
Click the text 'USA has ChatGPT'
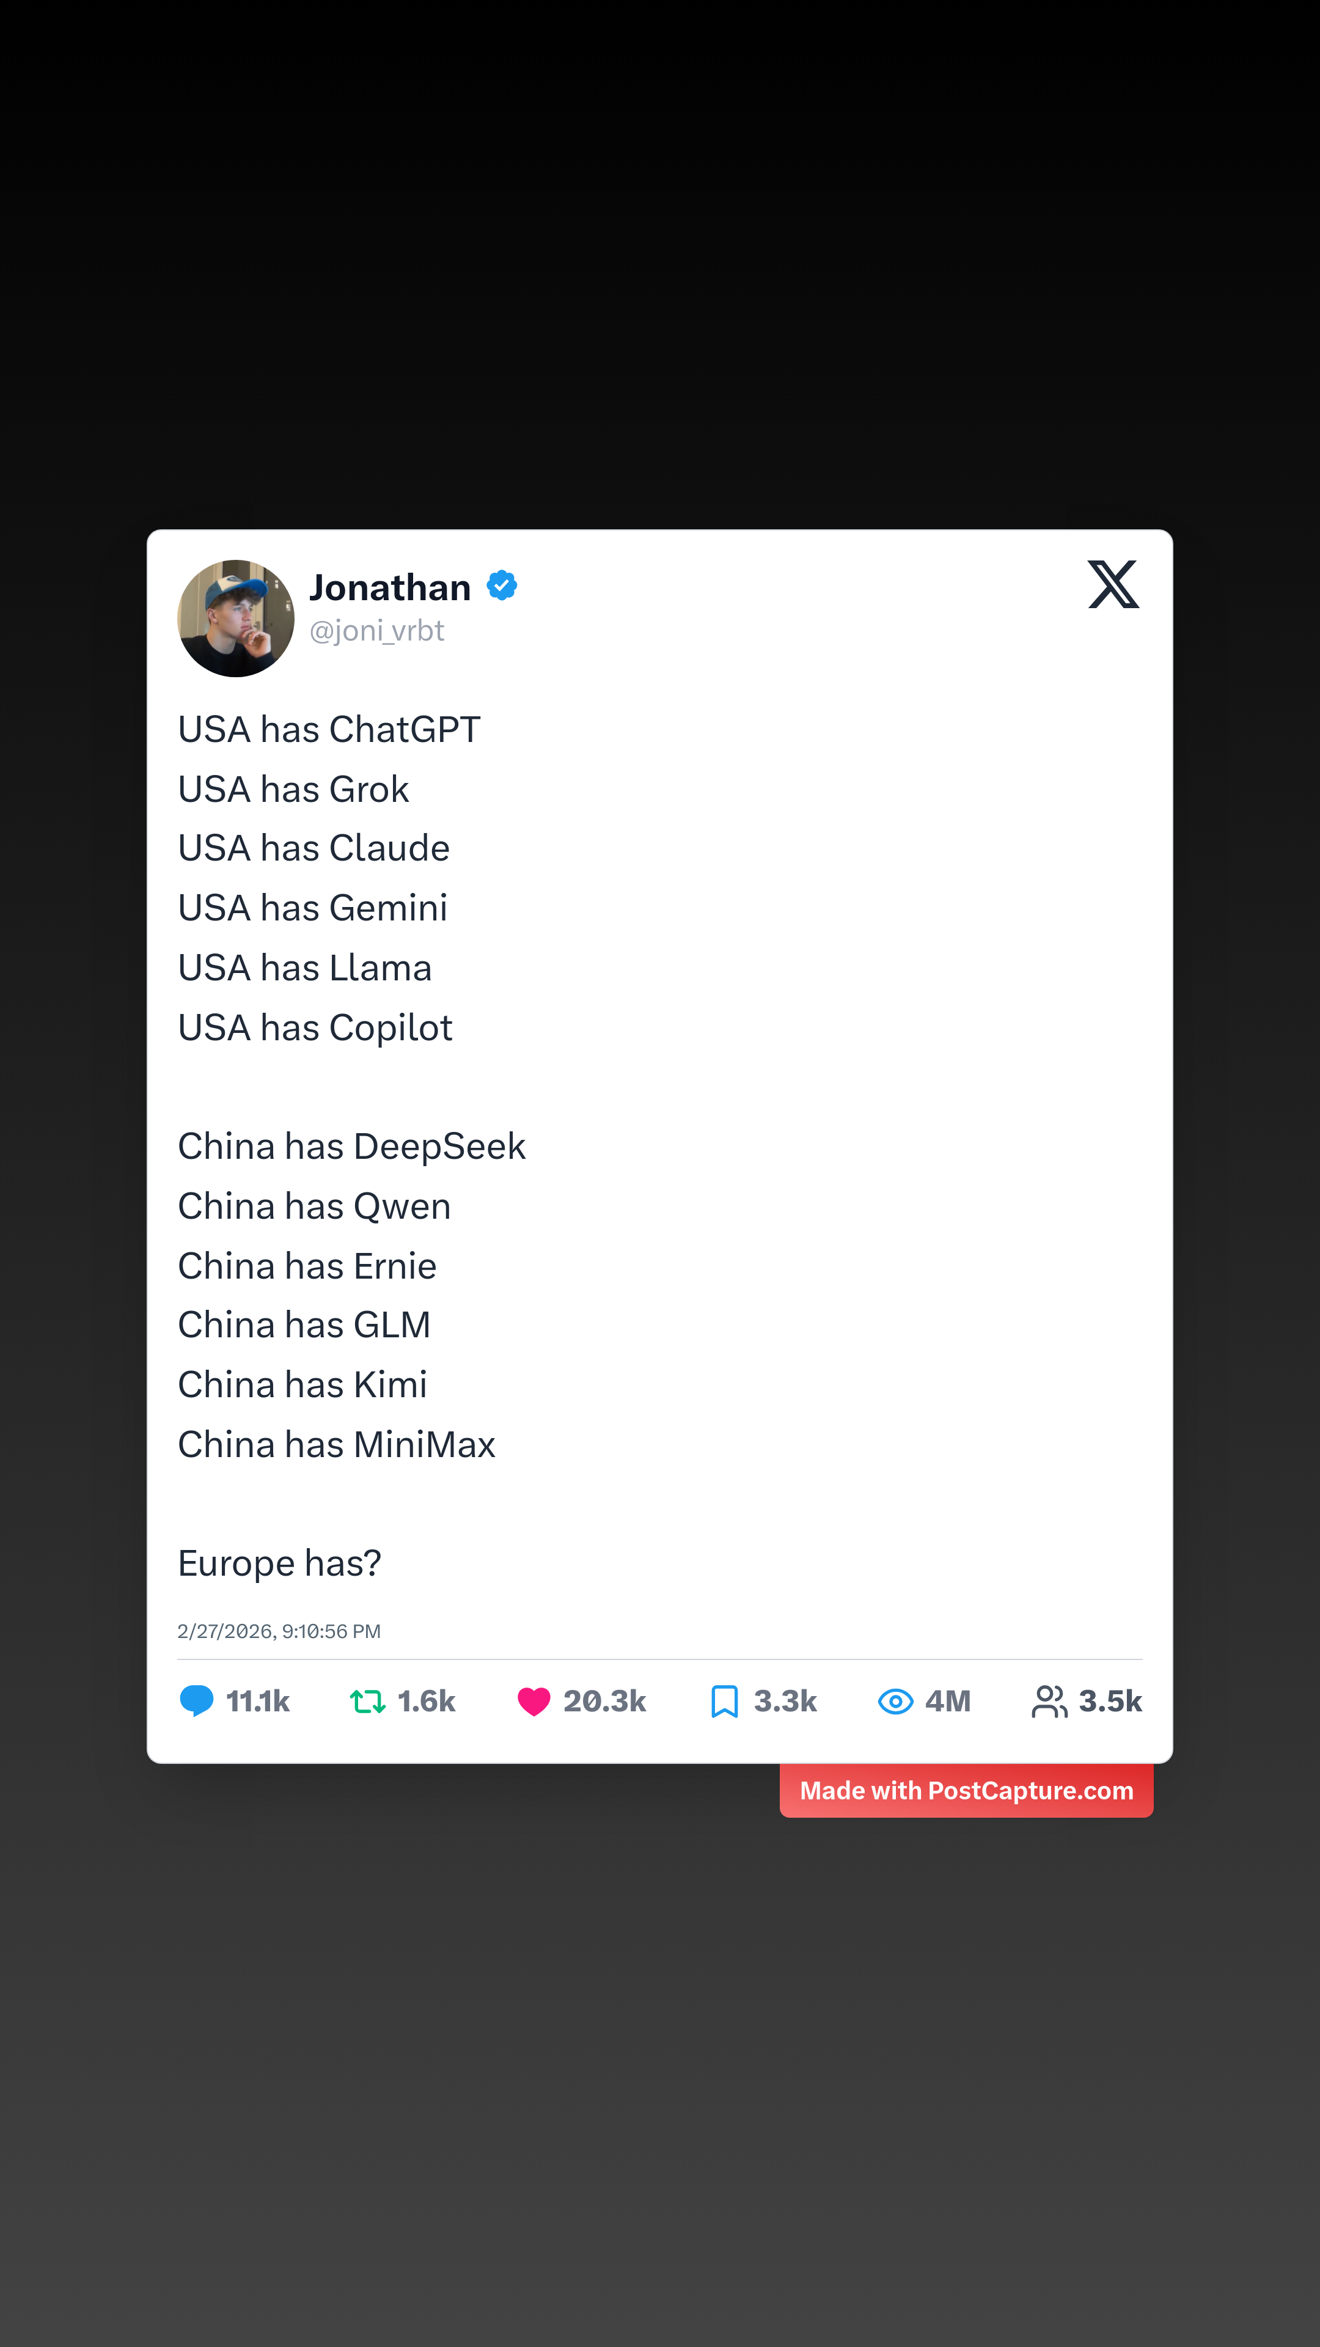coord(329,730)
